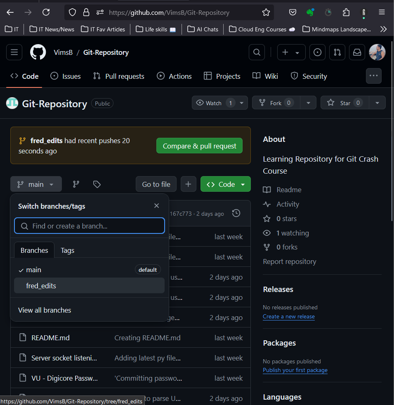Image resolution: width=394 pixels, height=405 pixels.
Task: Go to GitHub homepage via Octocat logo
Action: pos(38,52)
